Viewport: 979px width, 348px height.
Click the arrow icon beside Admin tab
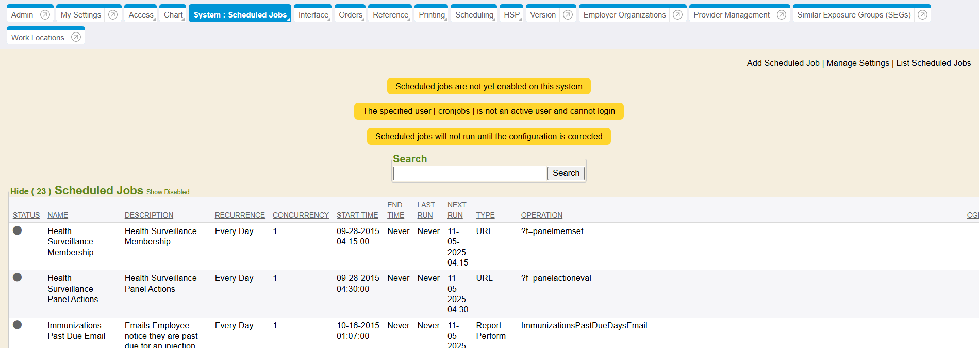(x=45, y=15)
